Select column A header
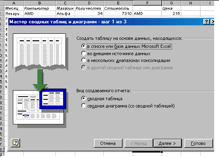The image size is (219, 157). pyautogui.click(x=14, y=3)
